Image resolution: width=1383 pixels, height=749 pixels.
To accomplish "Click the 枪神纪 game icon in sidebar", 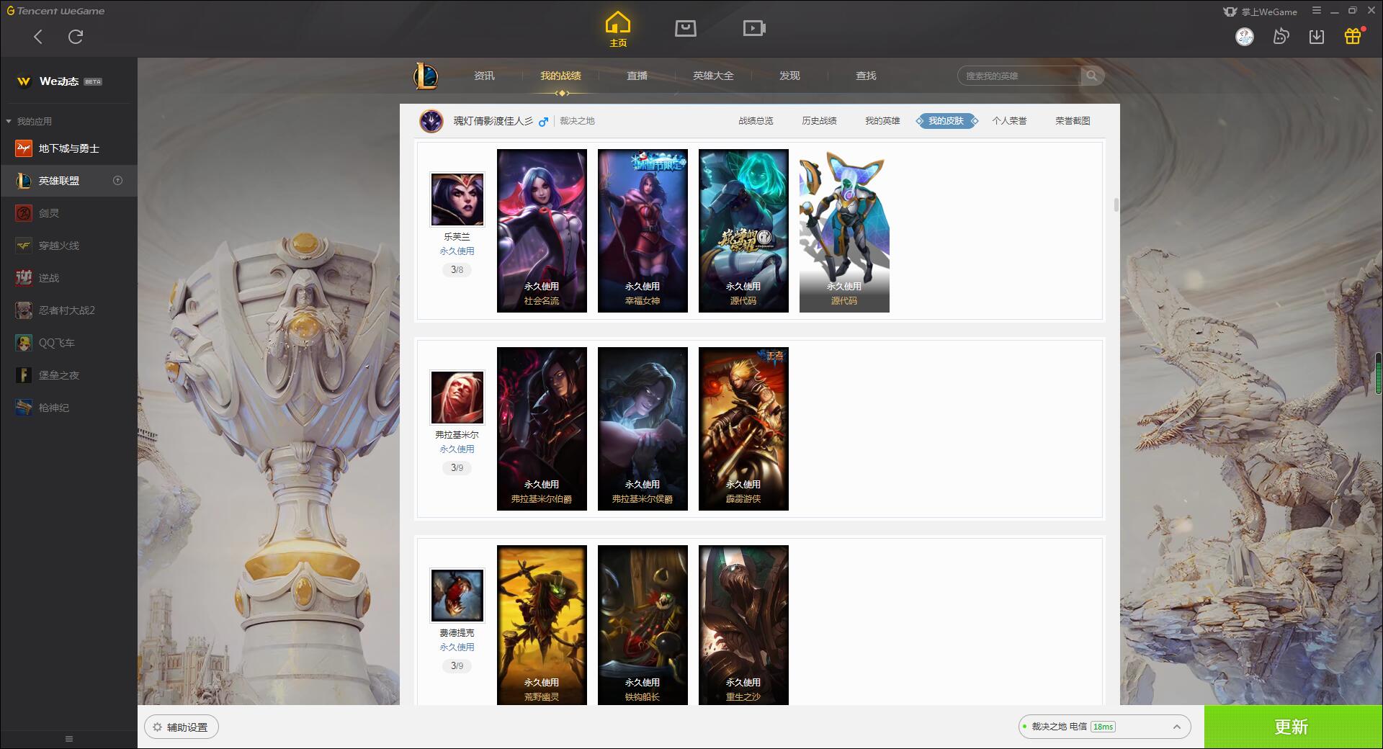I will click(x=24, y=408).
